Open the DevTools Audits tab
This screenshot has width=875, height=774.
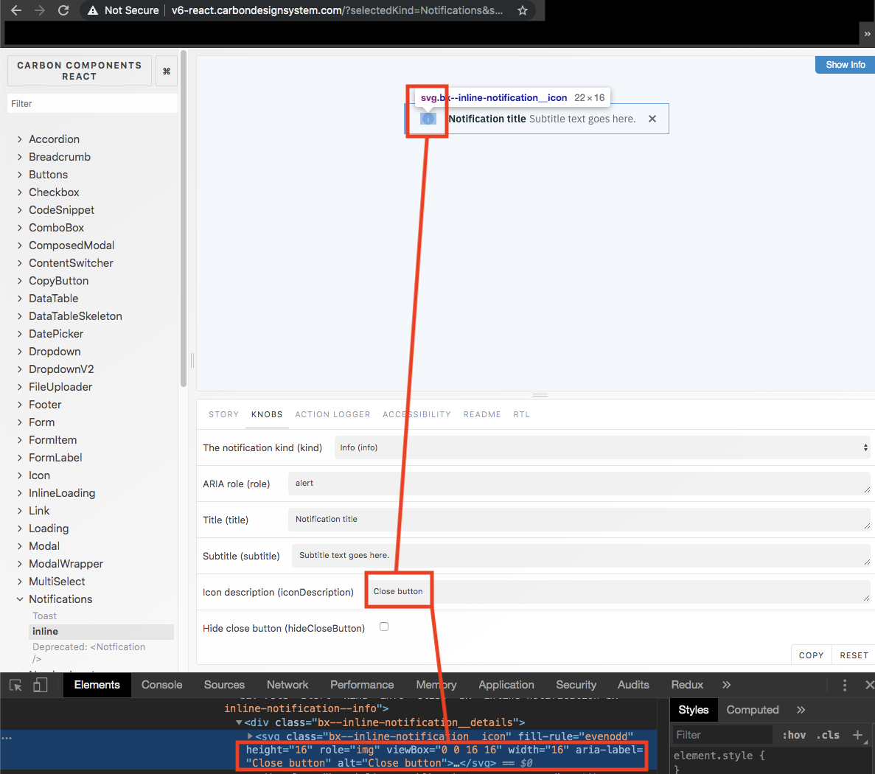[633, 685]
